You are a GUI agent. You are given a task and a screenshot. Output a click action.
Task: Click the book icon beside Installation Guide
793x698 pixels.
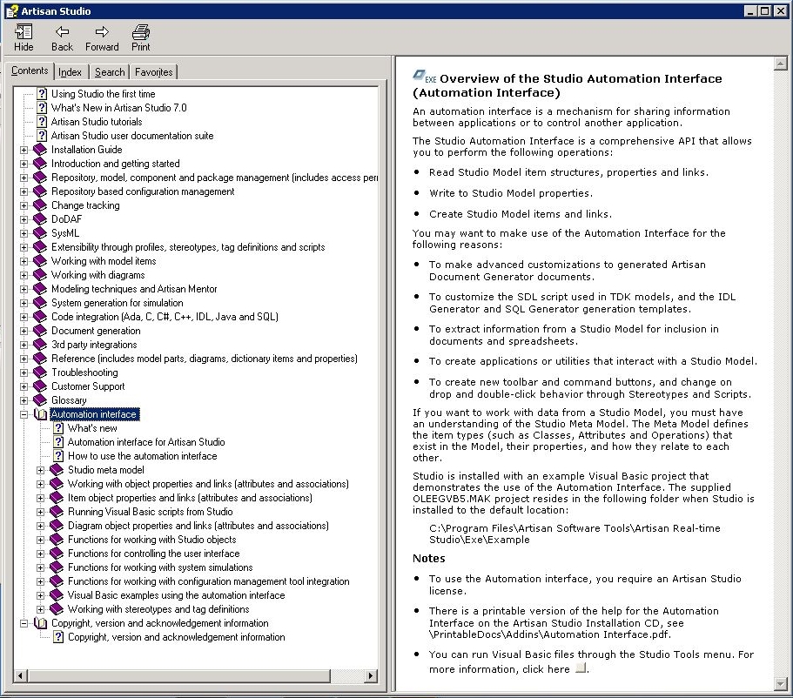[40, 150]
